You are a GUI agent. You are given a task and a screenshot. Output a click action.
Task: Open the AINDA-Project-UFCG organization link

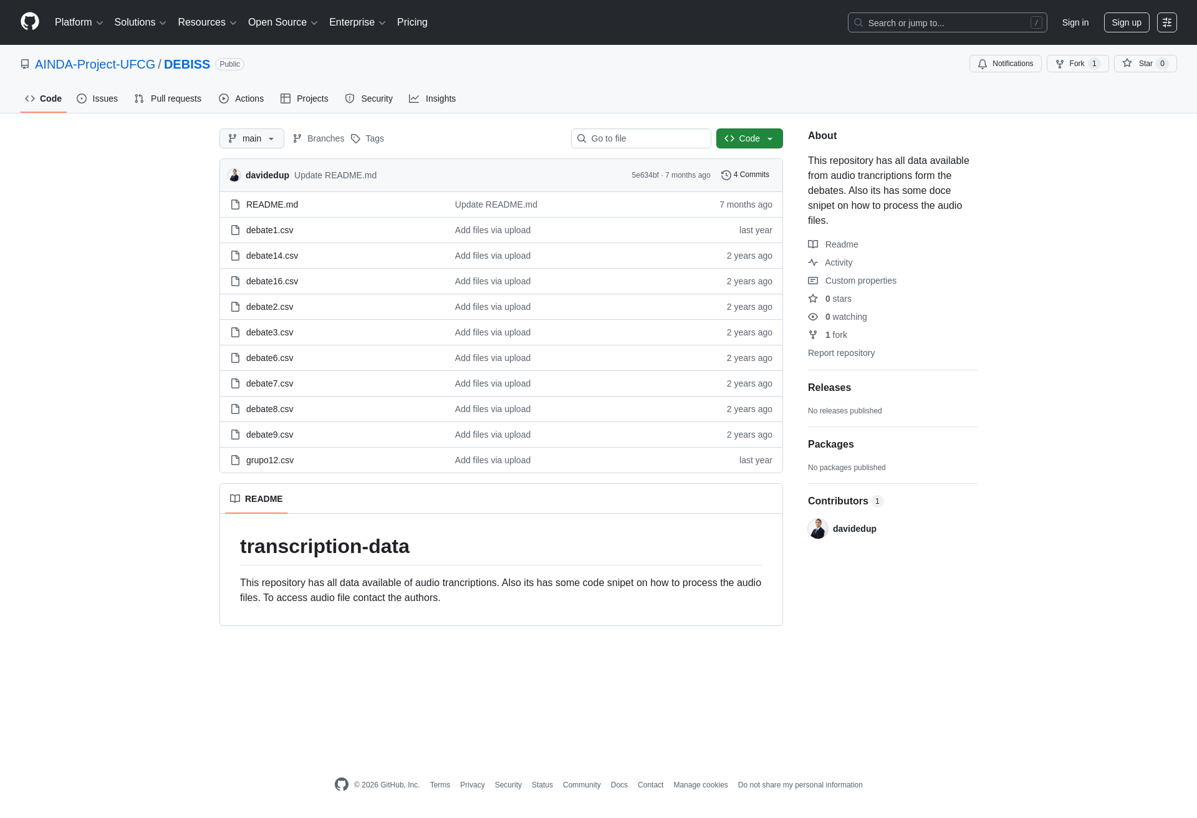[x=95, y=64]
